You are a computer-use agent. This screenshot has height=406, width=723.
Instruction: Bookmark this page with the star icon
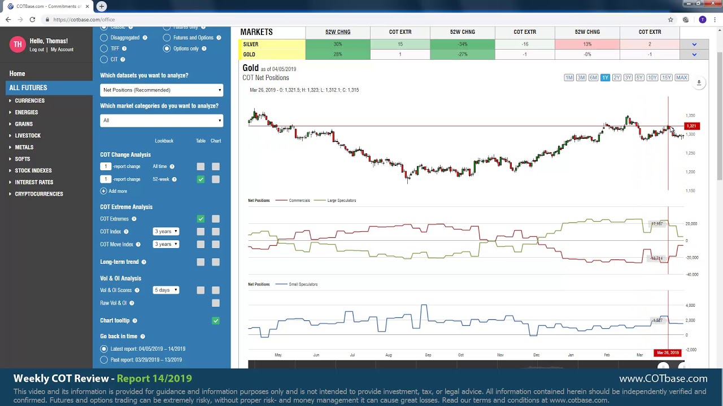coord(670,20)
